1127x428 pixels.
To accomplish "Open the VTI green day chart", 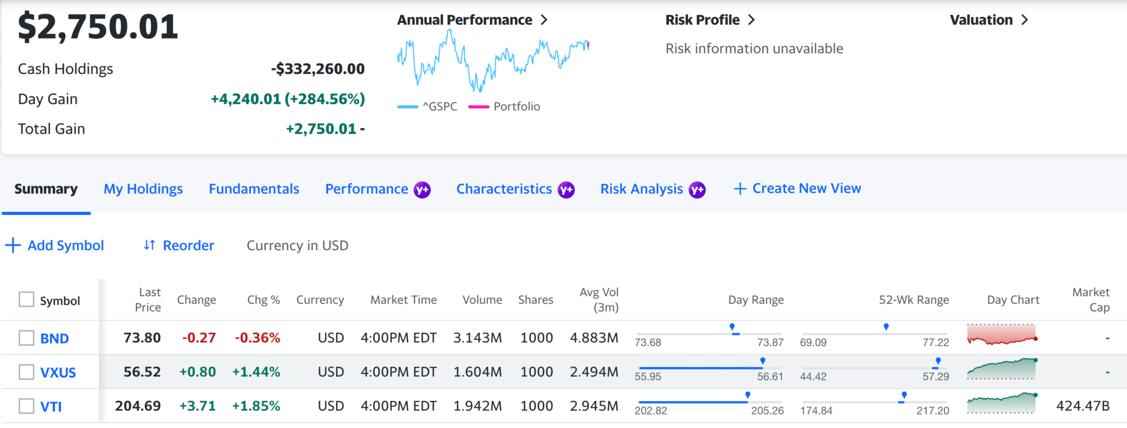I will pyautogui.click(x=1002, y=403).
